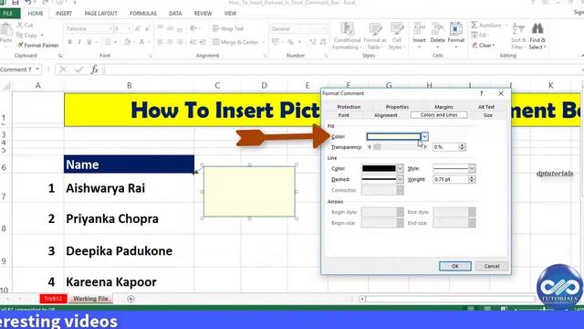584x329 pixels.
Task: Toggle Underline formatting
Action: point(89,42)
